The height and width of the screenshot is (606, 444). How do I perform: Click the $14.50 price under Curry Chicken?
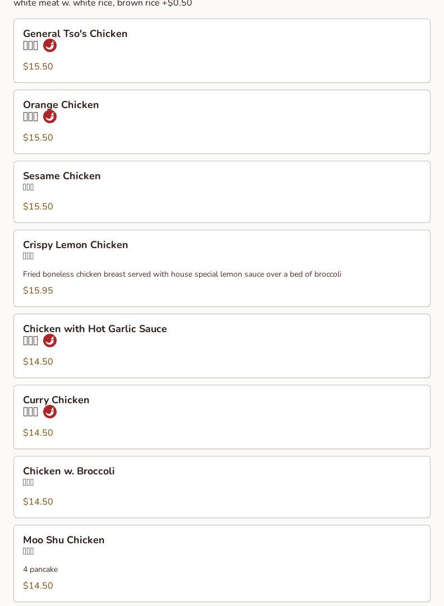click(x=38, y=433)
